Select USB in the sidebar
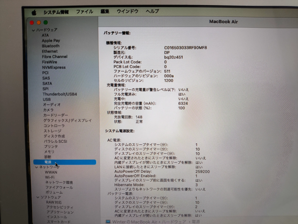 click(47, 100)
